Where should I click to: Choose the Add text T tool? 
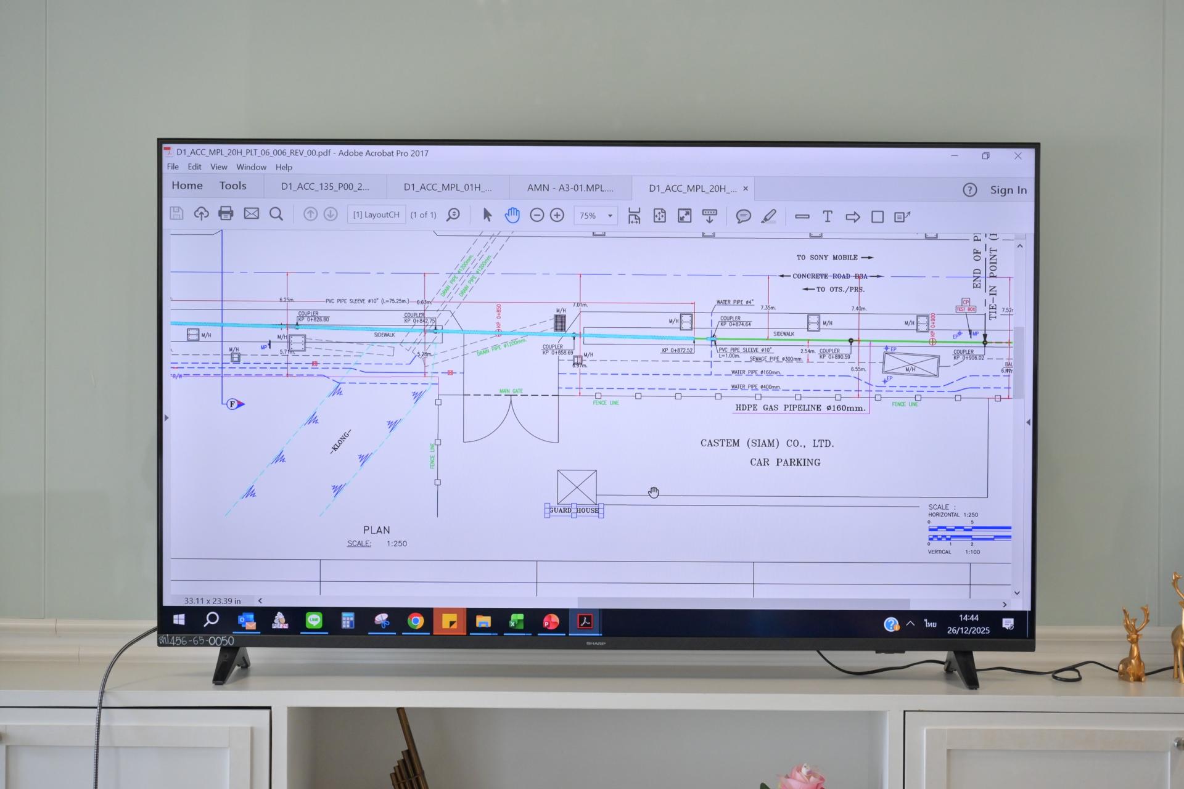(827, 216)
